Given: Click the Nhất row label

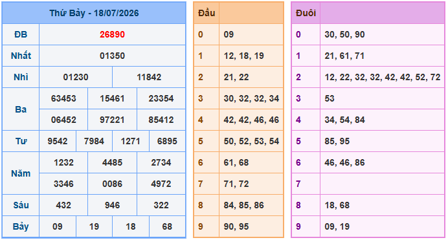Looking at the screenshot, I should (21, 56).
